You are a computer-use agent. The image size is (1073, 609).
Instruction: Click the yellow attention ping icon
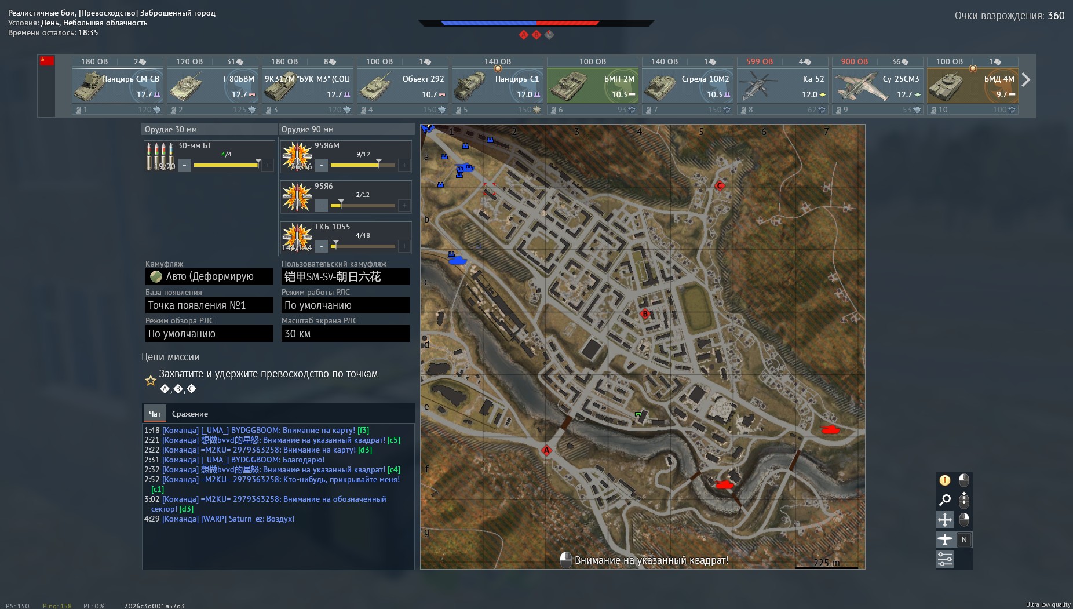click(944, 480)
